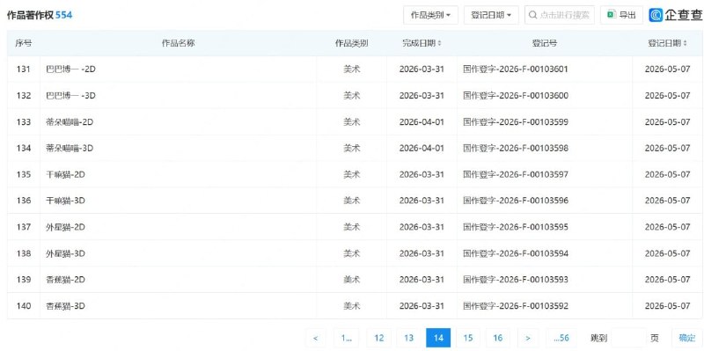This screenshot has width=704, height=351.
Task: Click serial number 131
Action: tap(24, 69)
